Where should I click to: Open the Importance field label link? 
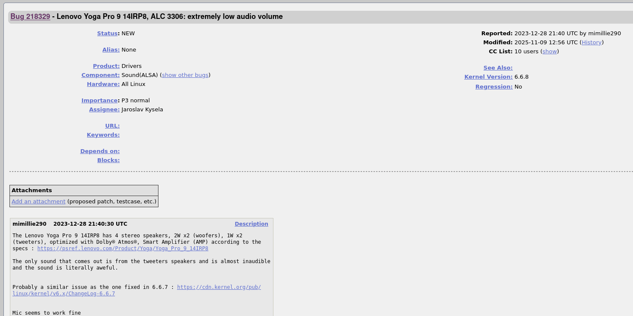tap(99, 101)
